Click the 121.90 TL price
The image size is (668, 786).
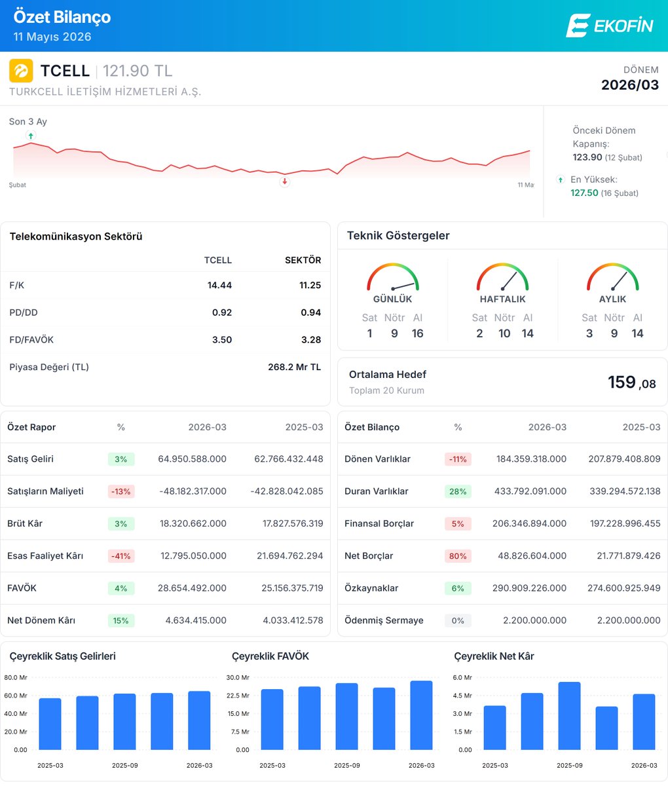click(138, 71)
